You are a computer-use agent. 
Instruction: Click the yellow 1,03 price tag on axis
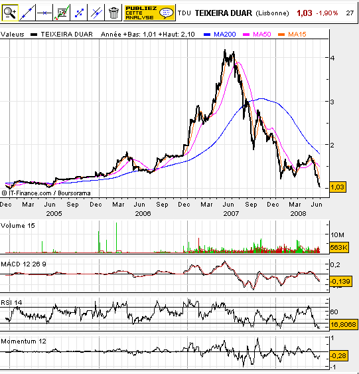(338, 187)
